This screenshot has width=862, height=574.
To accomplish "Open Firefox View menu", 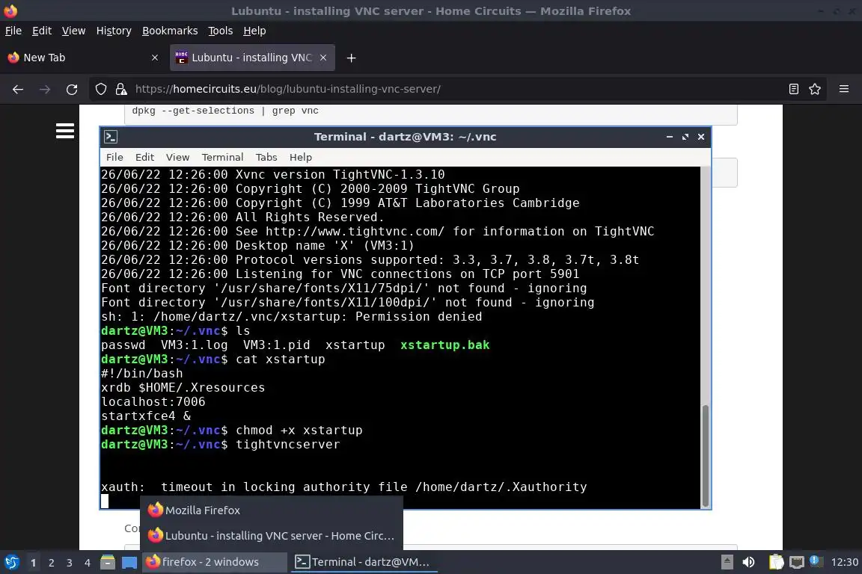I will click(73, 31).
